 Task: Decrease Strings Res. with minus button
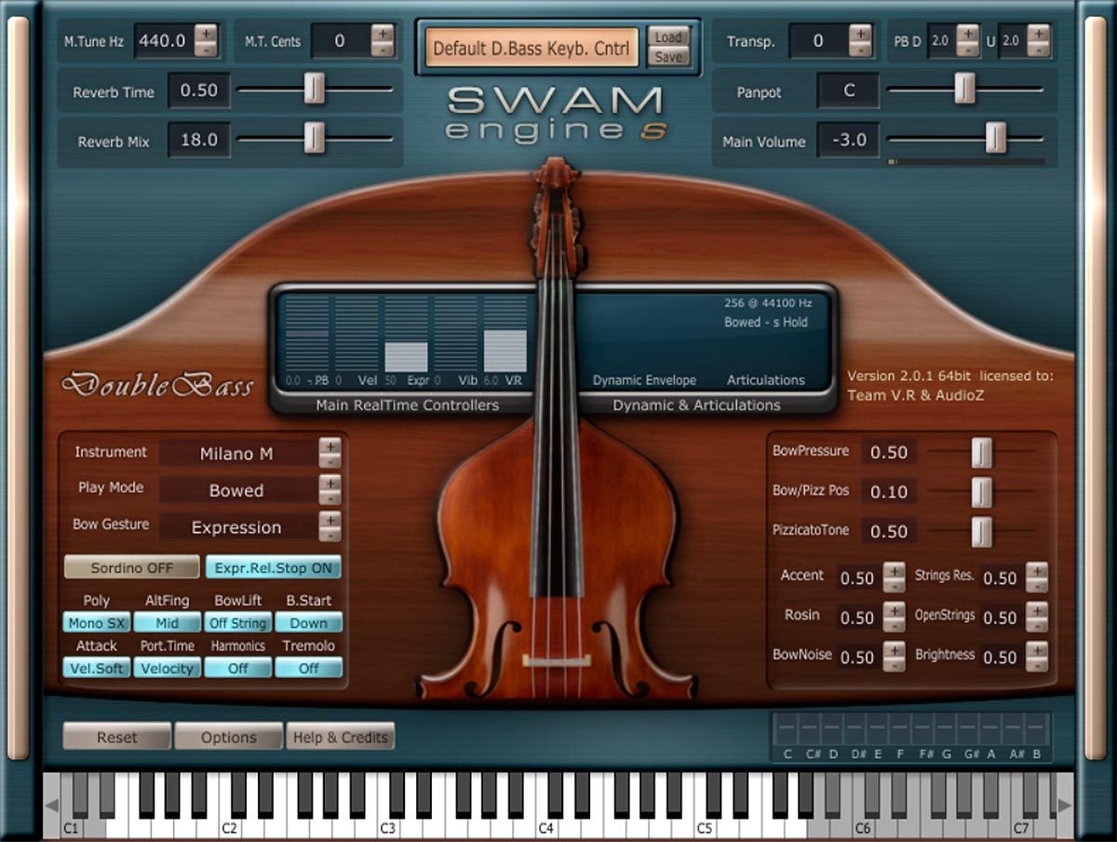tap(1037, 585)
